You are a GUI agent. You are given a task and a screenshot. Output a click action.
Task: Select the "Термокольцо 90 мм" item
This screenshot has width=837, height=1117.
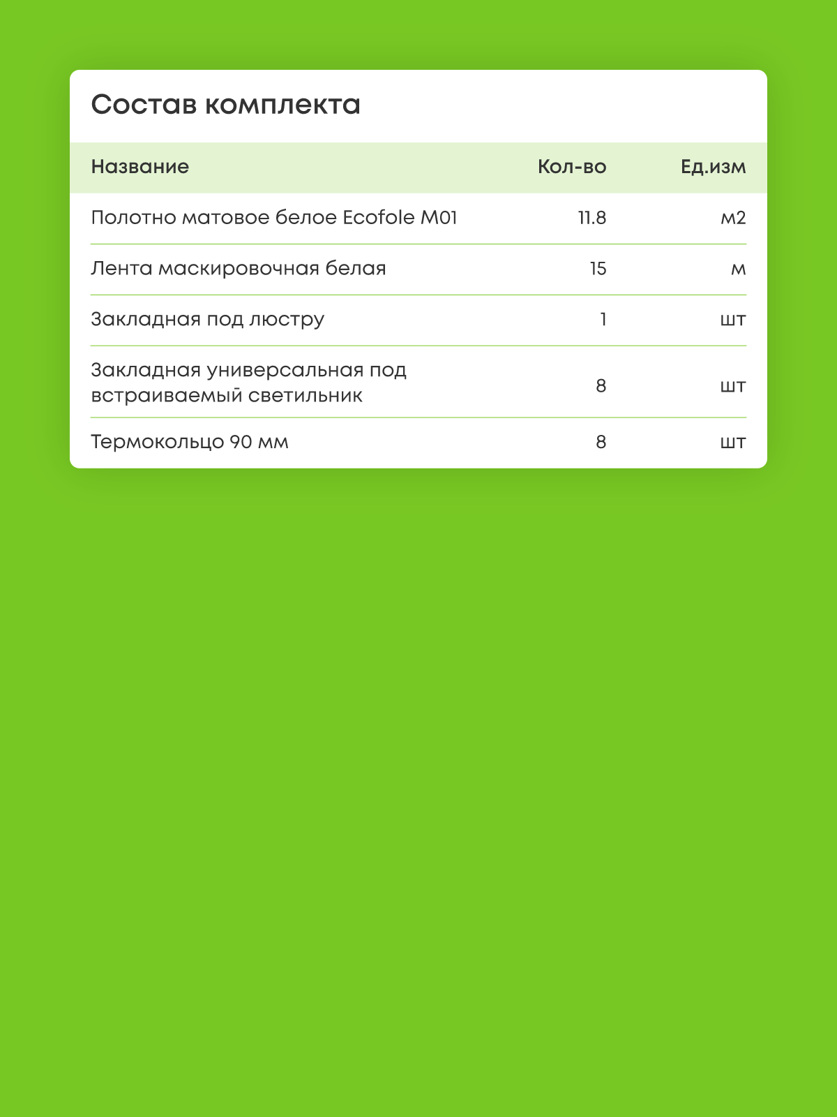pyautogui.click(x=189, y=442)
